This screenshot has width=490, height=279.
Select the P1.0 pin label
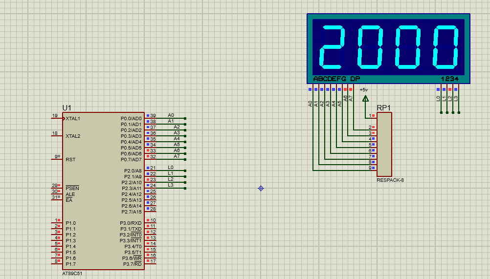tap(70, 223)
